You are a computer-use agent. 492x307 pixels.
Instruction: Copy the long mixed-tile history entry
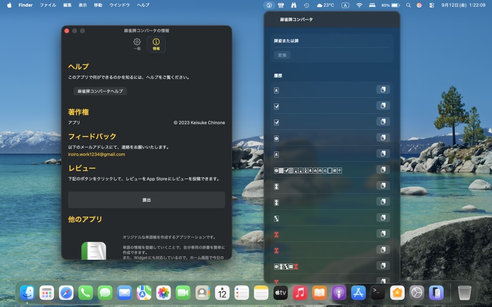point(383,170)
